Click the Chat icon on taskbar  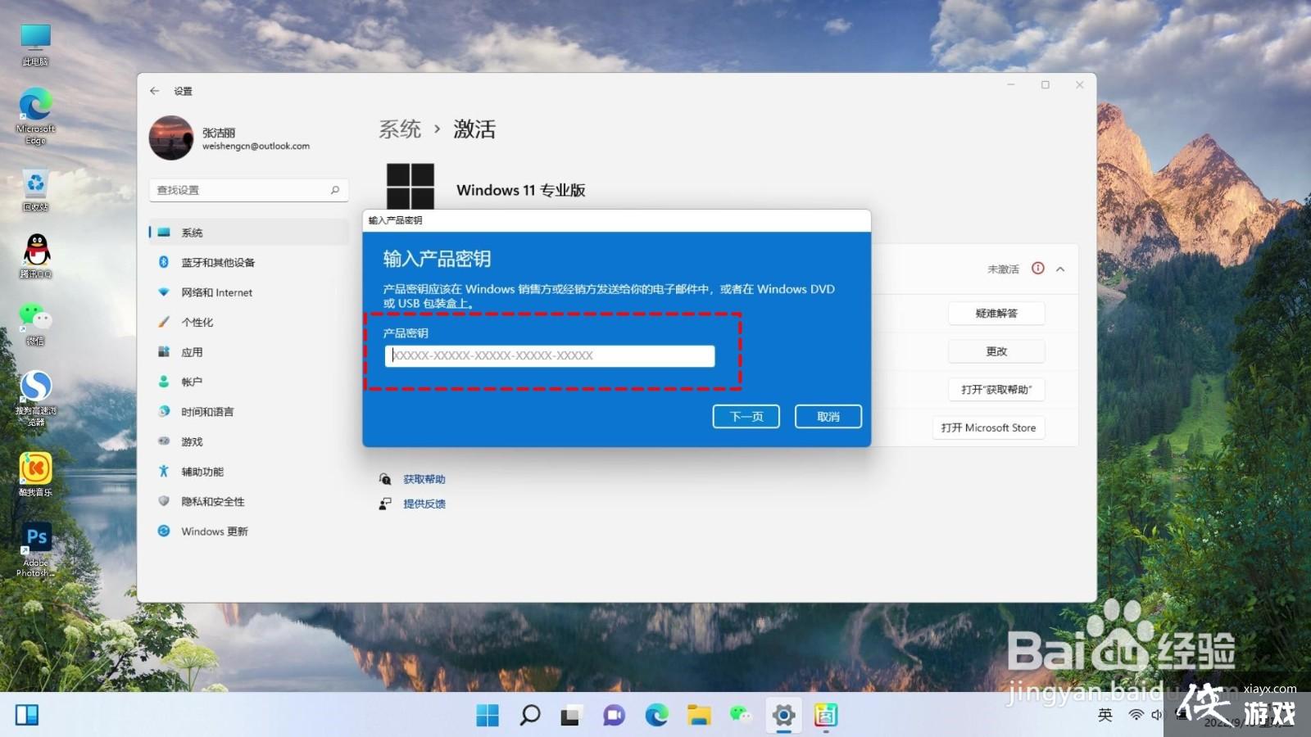pos(614,715)
